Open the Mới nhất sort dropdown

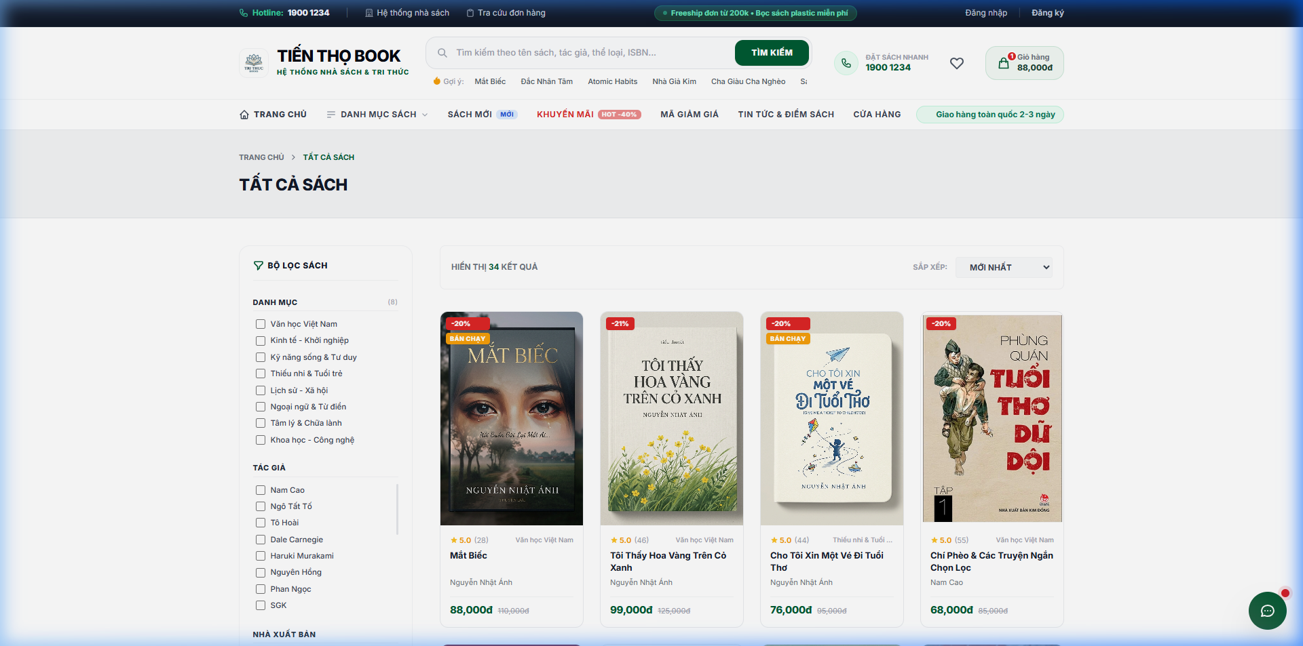coord(1004,267)
